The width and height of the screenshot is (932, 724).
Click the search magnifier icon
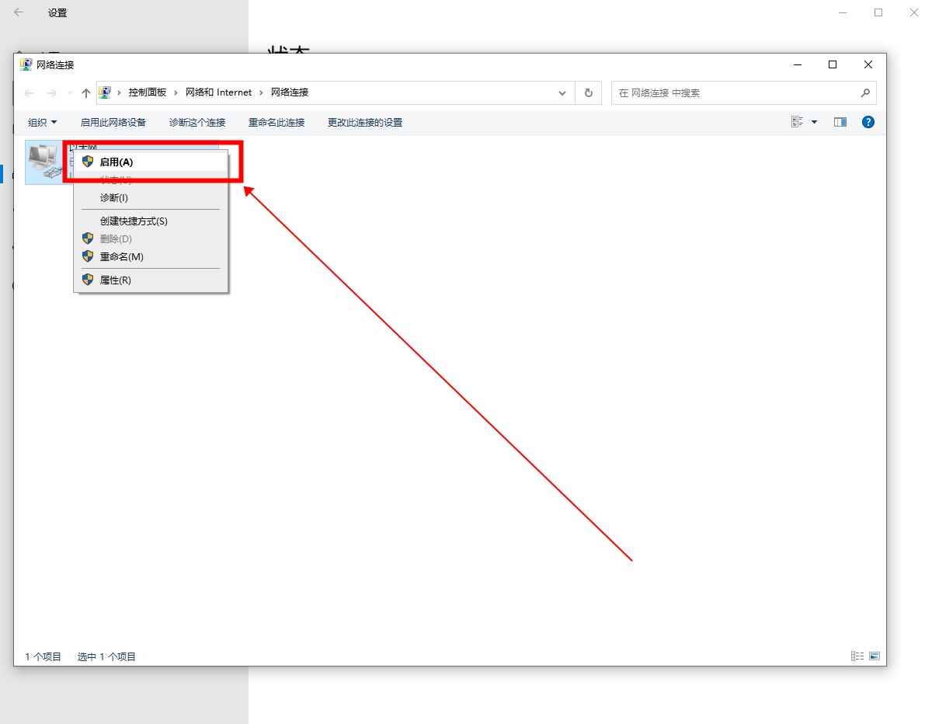(x=865, y=93)
